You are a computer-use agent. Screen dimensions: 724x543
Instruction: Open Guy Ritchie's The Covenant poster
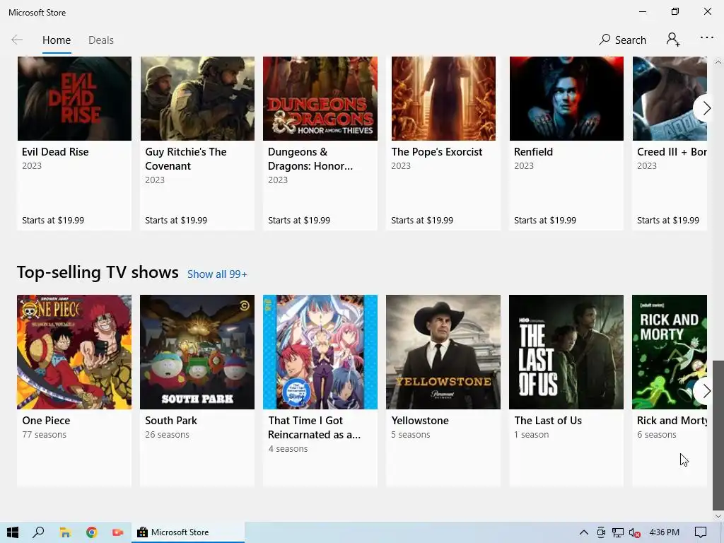click(197, 98)
